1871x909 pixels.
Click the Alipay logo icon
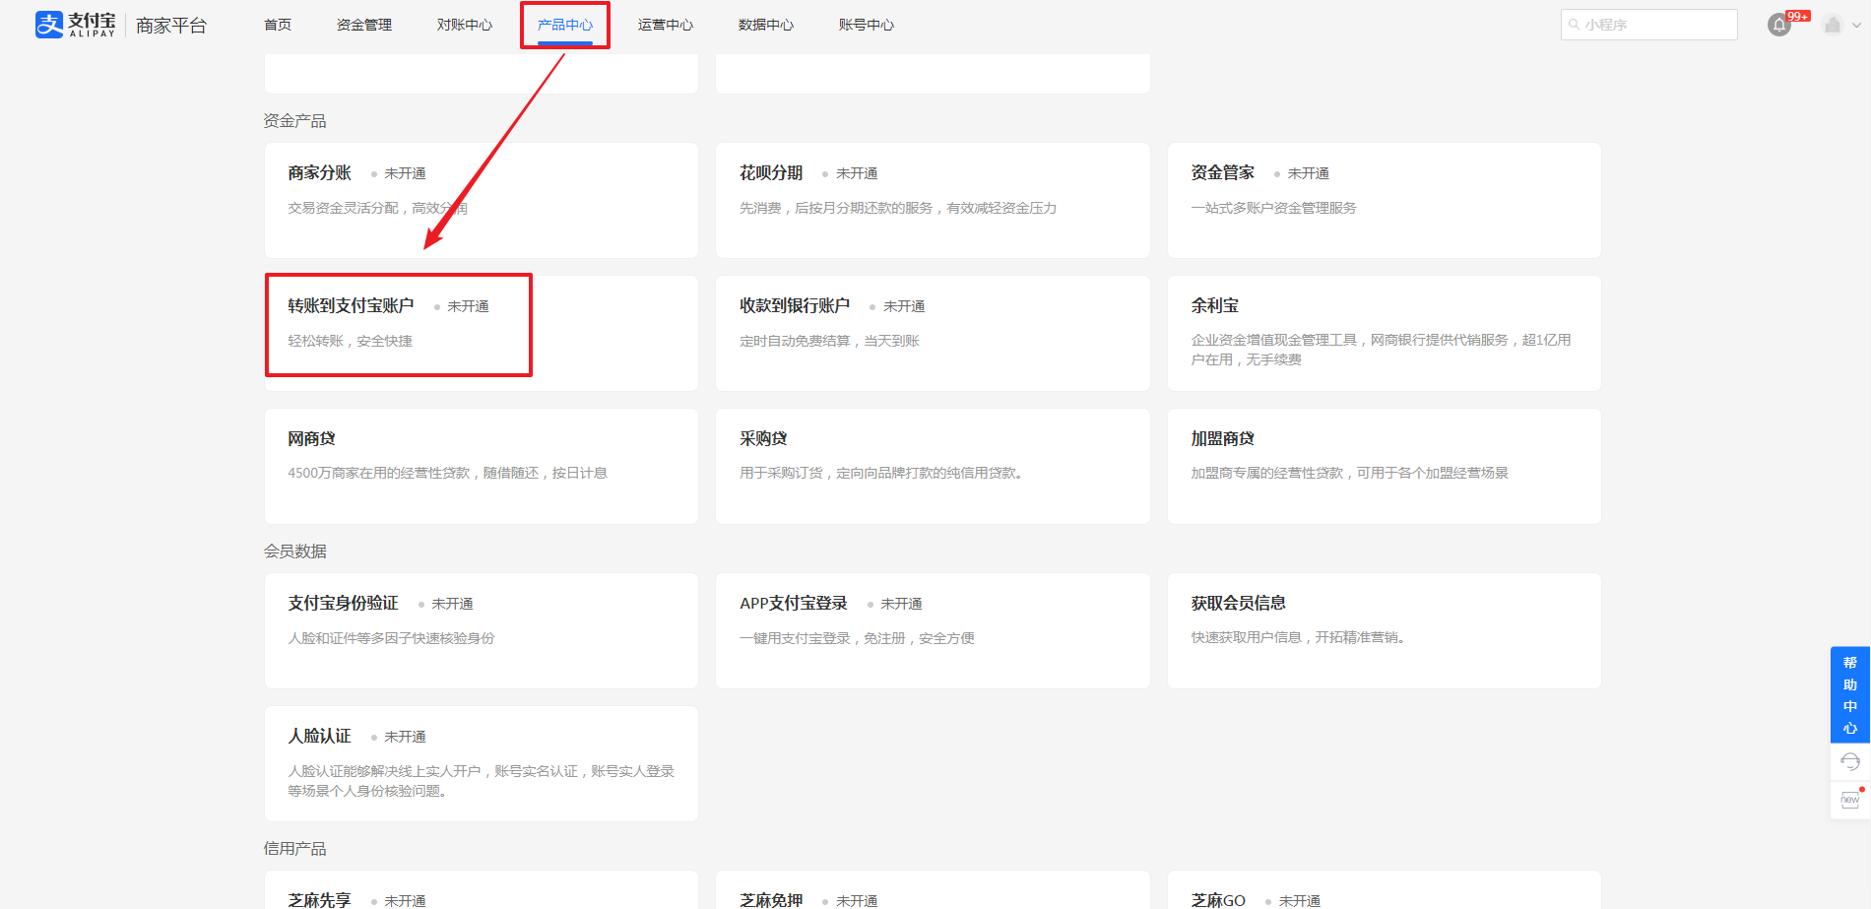click(49, 25)
